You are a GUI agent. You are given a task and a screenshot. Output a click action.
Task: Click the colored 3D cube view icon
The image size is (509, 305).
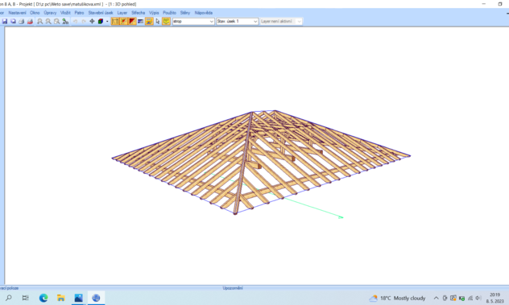tap(101, 22)
